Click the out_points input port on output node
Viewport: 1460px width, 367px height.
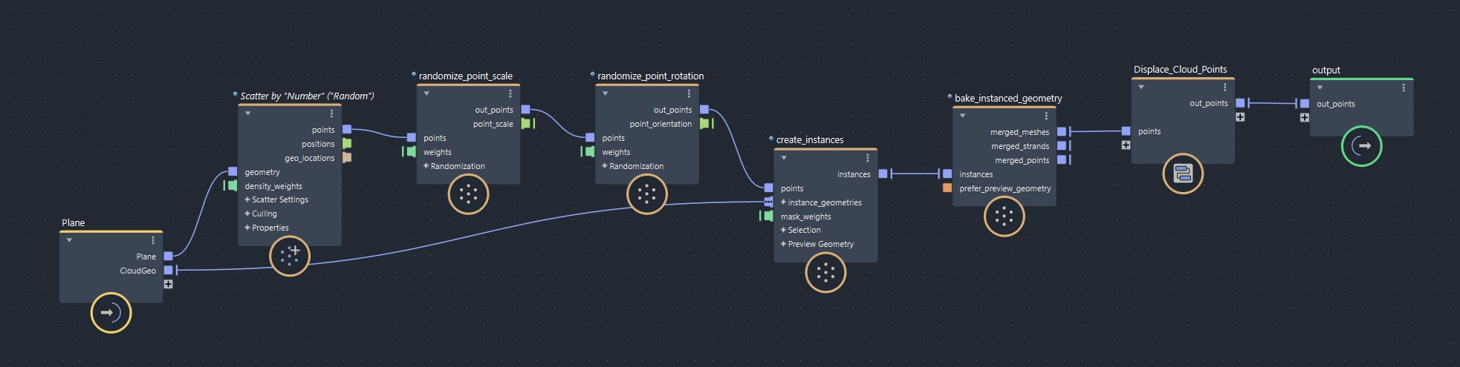(x=1305, y=104)
